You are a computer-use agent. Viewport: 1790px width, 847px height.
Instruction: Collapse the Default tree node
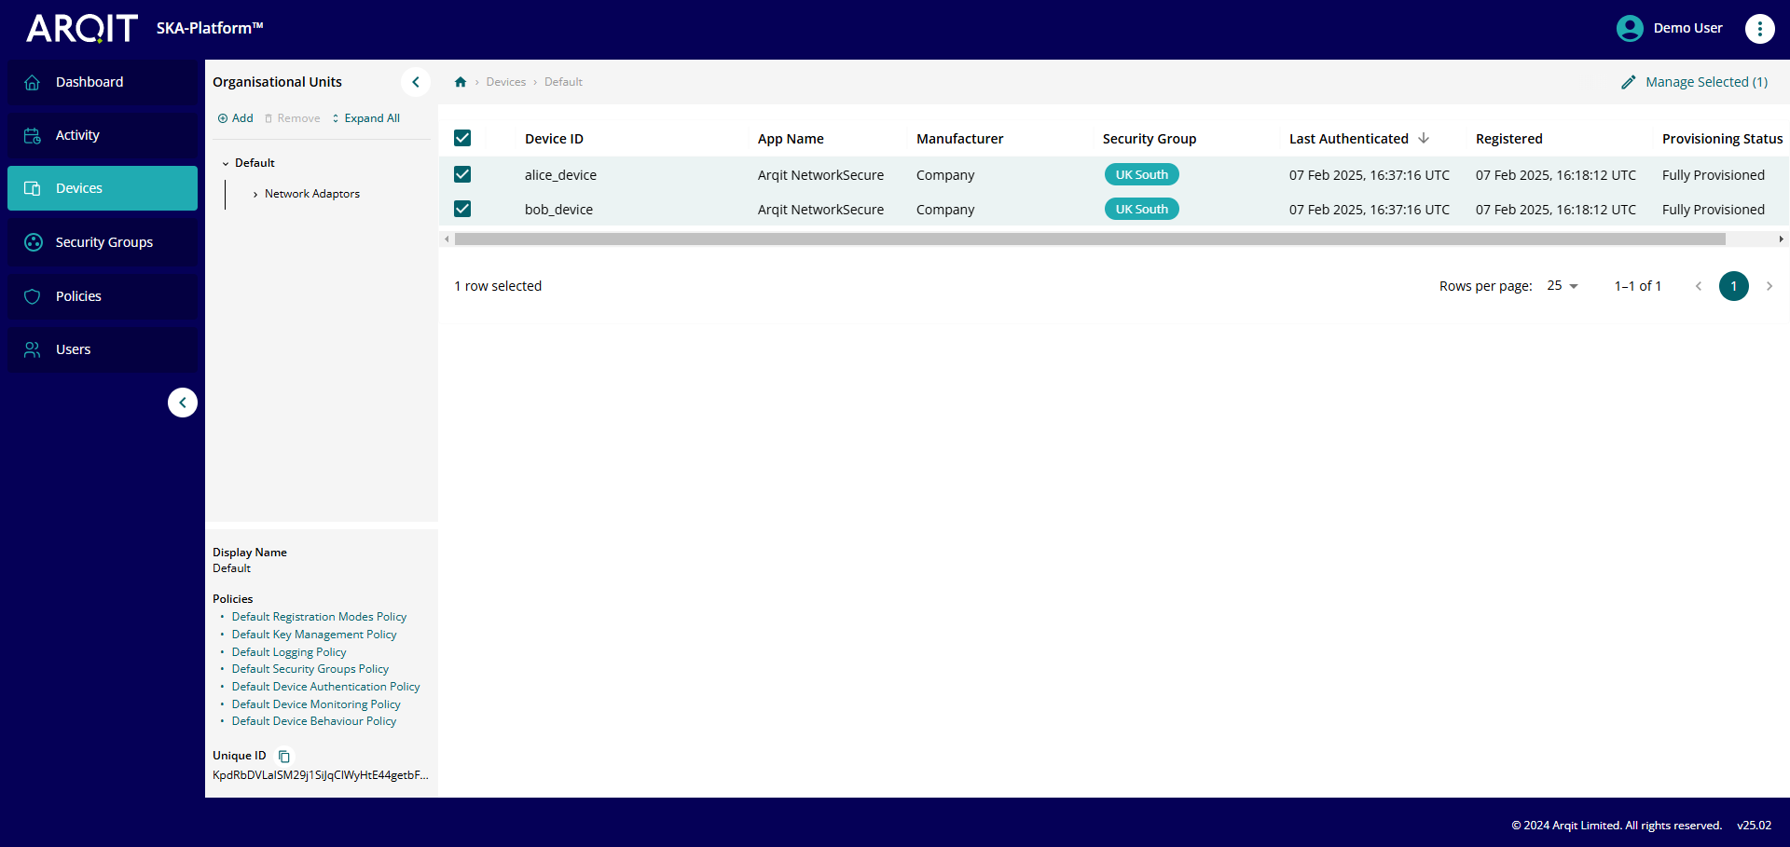click(226, 164)
